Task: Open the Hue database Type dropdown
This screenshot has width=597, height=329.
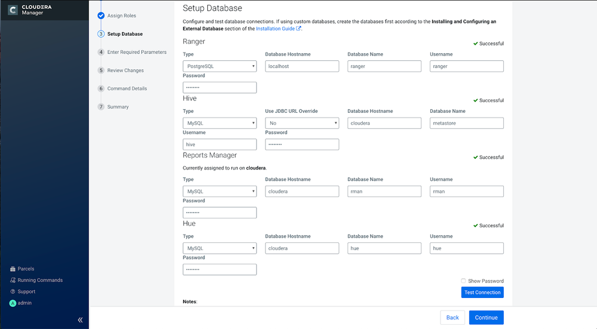Action: [x=220, y=248]
